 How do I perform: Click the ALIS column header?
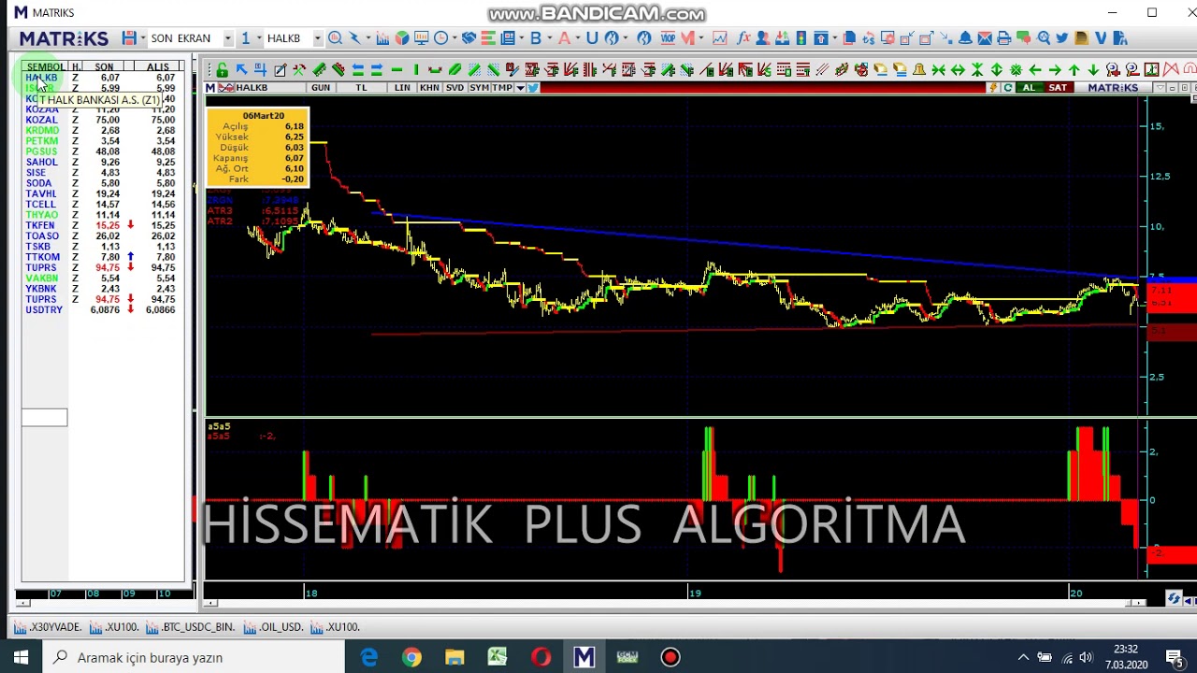click(158, 67)
